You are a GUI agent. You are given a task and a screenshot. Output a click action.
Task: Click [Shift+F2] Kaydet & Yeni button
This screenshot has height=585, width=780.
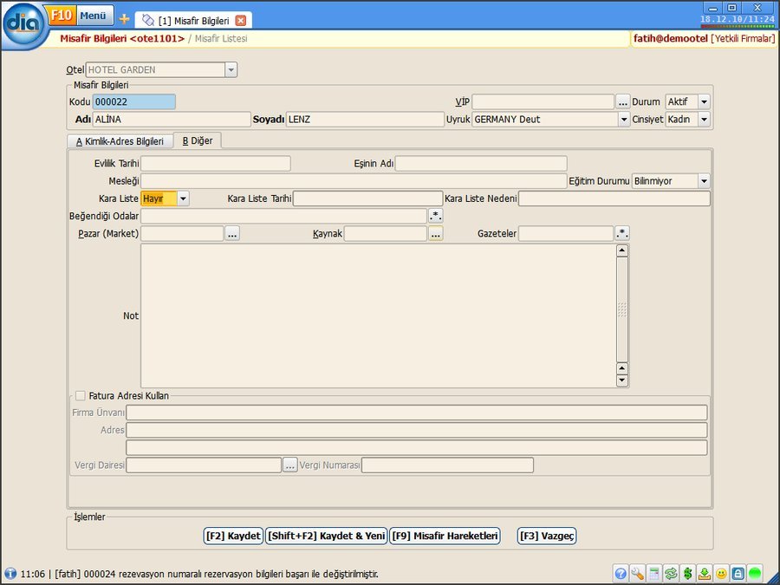[x=327, y=536]
